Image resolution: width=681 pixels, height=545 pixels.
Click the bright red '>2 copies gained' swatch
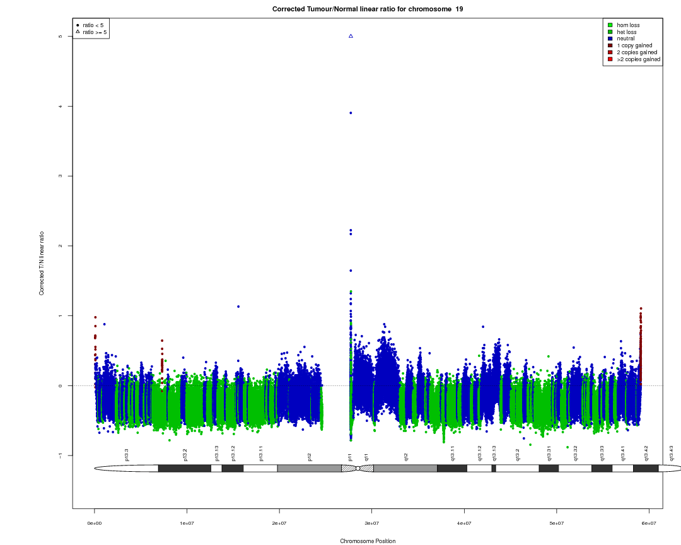(610, 59)
